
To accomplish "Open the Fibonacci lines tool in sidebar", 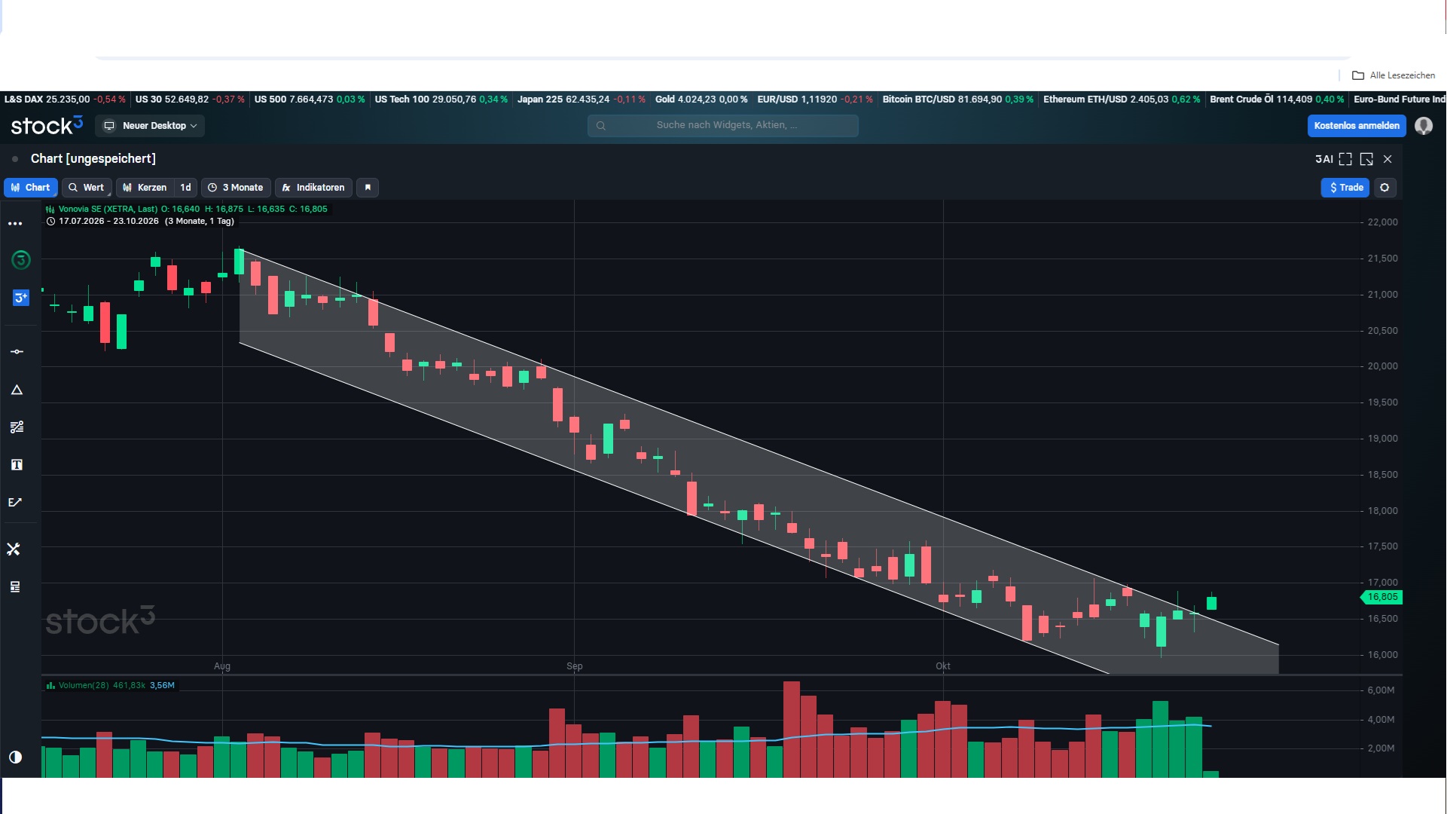I will tap(17, 427).
